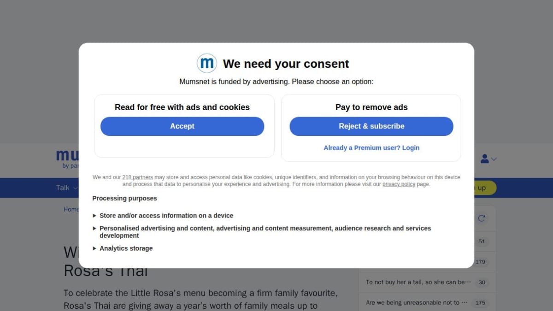The image size is (553, 311).
Task: Click the refresh icon in sidebar
Action: (x=482, y=218)
